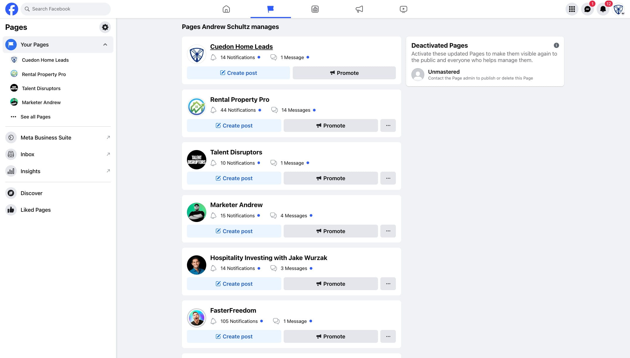Select Cuedon Home Leads in sidebar
Viewport: 630px width, 358px height.
tap(58, 60)
